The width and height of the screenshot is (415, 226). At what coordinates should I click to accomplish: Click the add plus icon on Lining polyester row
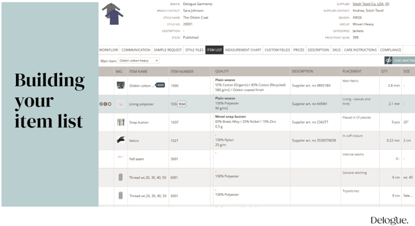[109, 104]
